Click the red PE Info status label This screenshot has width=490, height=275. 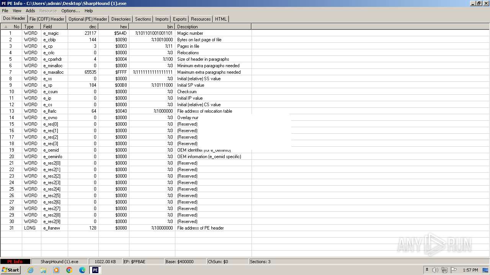[x=15, y=262]
